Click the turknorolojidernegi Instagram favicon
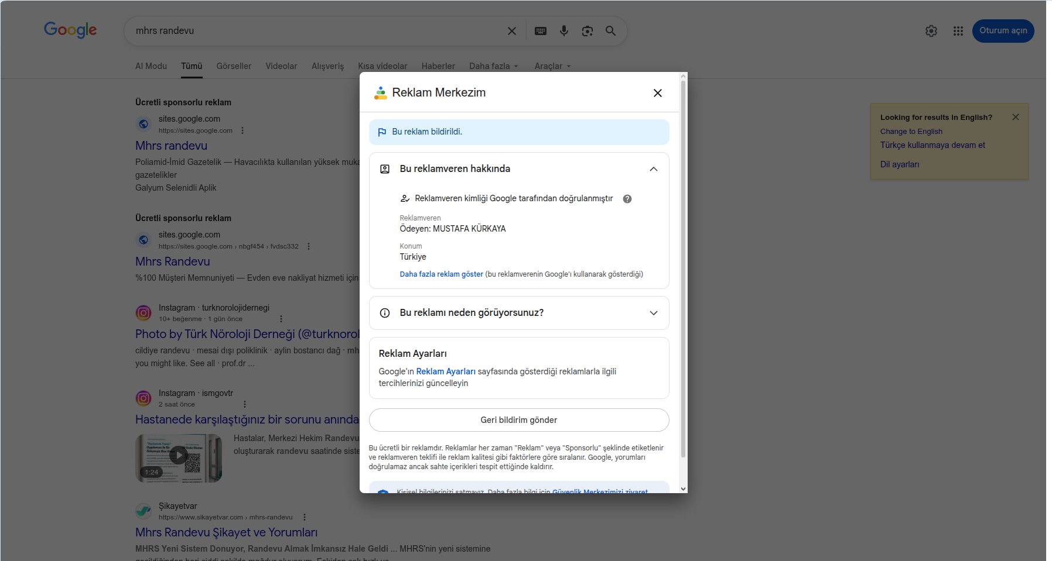The height and width of the screenshot is (561, 1052). pyautogui.click(x=144, y=313)
